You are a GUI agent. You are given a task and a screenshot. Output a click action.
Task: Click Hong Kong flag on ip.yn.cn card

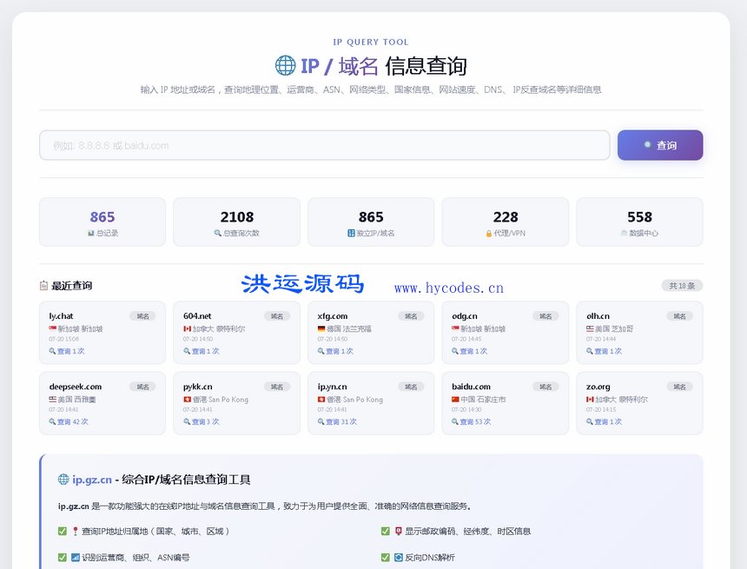coord(321,400)
